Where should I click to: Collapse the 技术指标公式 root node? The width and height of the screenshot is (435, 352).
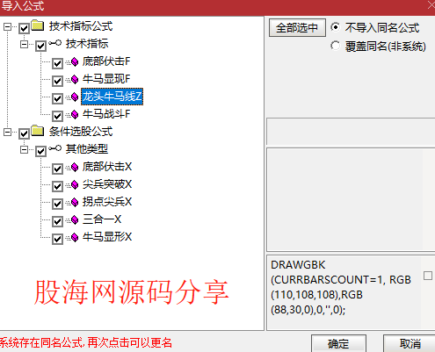point(7,27)
